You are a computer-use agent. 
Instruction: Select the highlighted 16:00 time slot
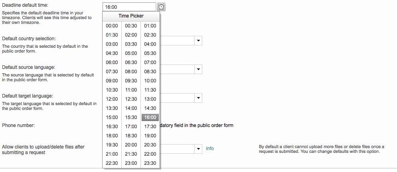coord(150,117)
